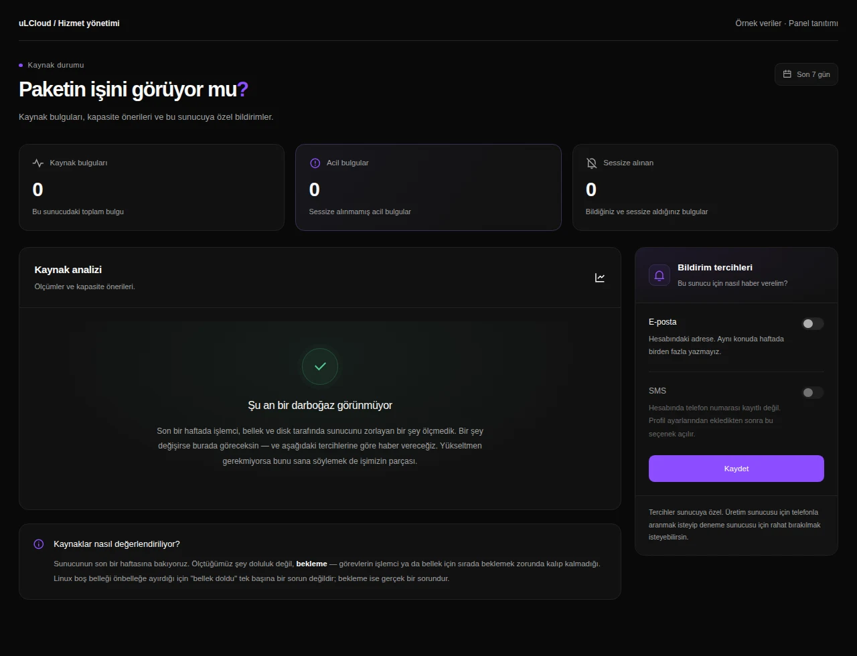Select the Acil bulgular card
Screen dimensions: 857x656
click(428, 187)
